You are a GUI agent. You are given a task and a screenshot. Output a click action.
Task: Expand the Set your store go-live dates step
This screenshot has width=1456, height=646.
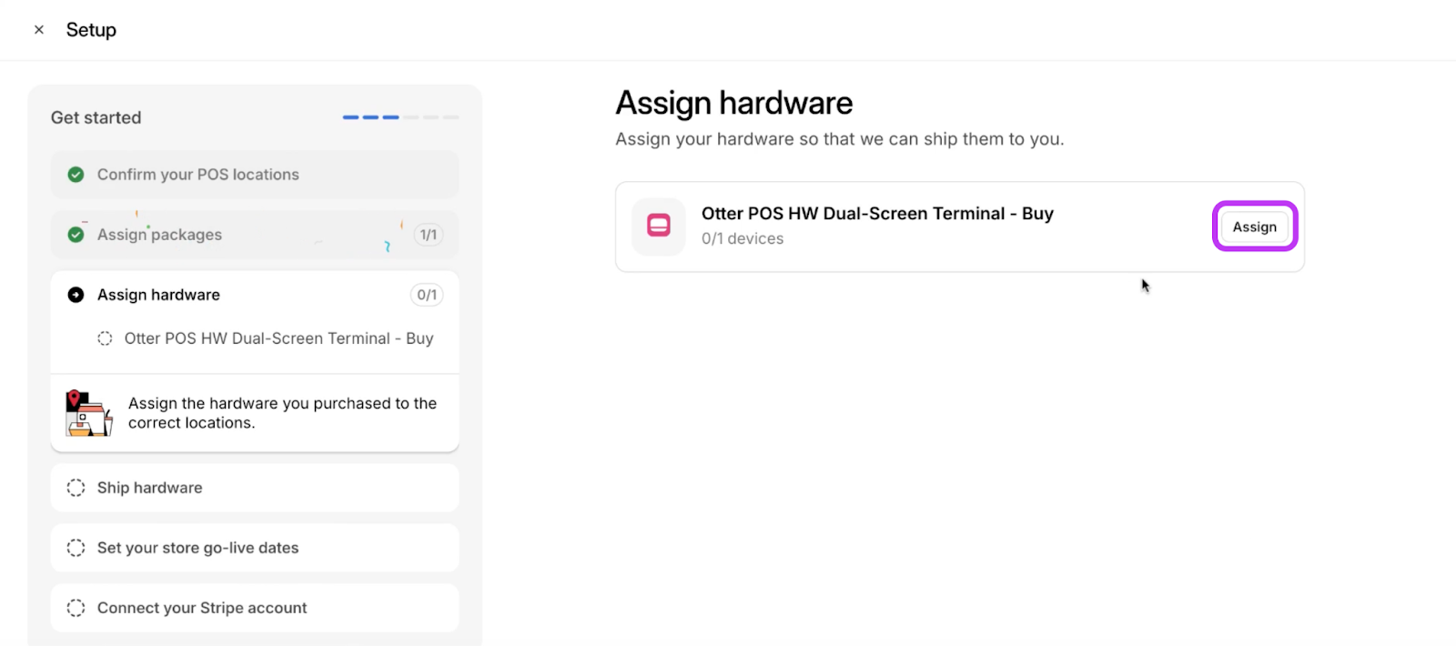click(198, 548)
